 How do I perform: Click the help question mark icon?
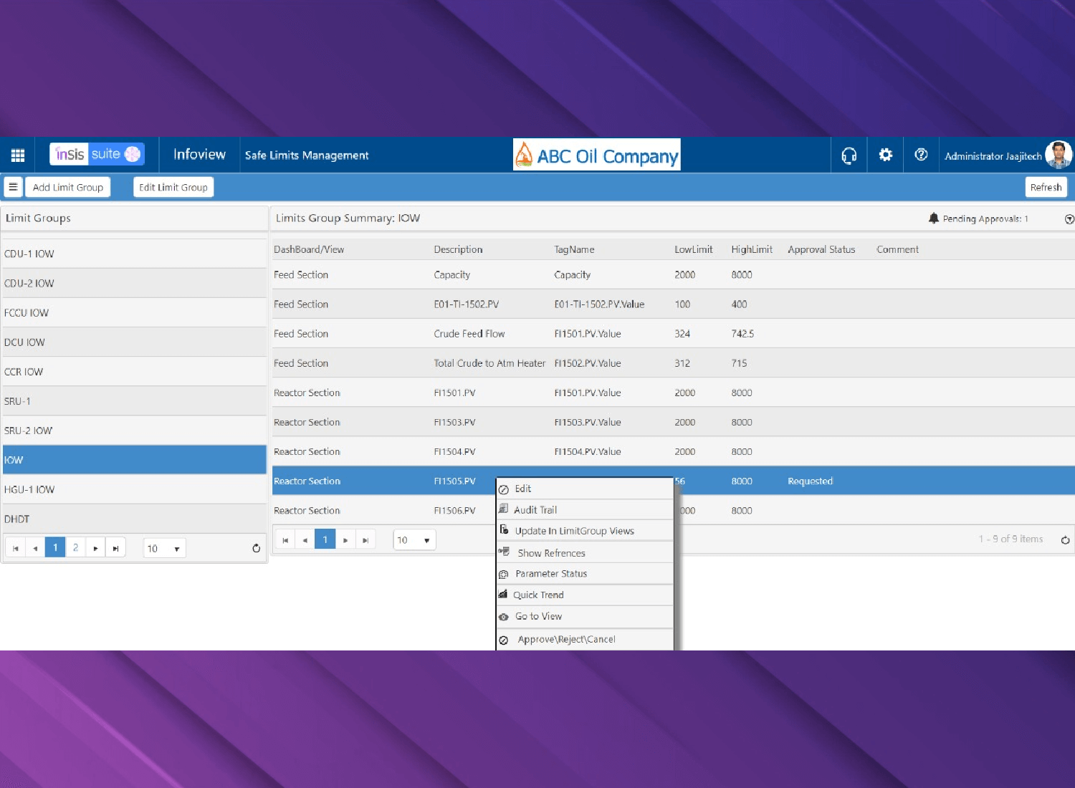pos(922,155)
